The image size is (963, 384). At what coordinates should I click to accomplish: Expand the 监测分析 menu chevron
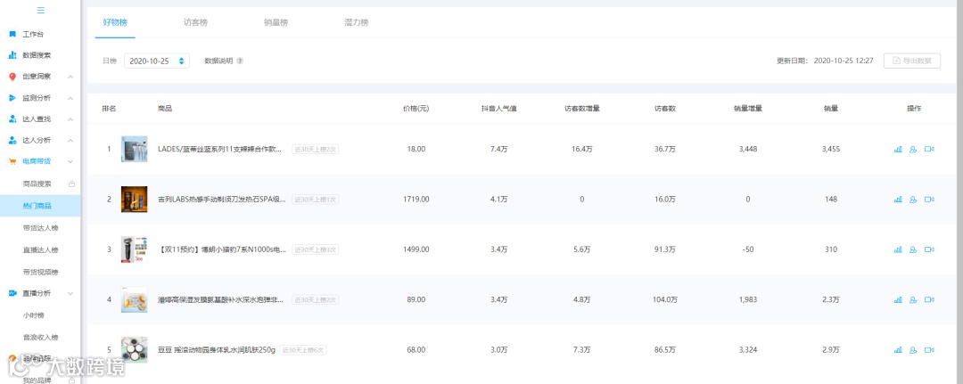[70, 98]
